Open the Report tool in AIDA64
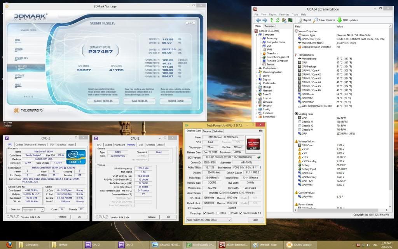 pyautogui.click(x=304, y=20)
